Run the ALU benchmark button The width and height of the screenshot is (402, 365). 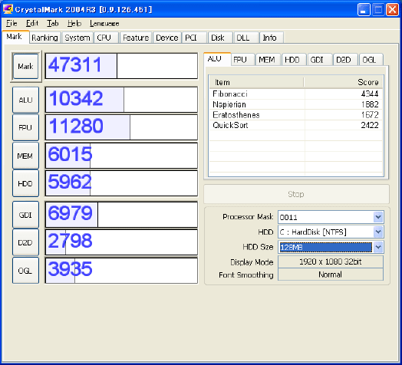point(25,100)
